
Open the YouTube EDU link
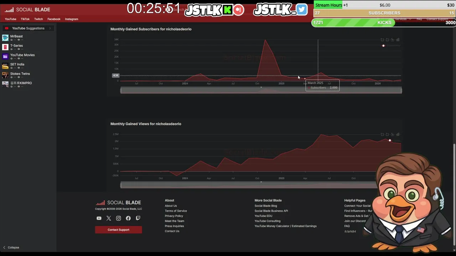coord(263,216)
